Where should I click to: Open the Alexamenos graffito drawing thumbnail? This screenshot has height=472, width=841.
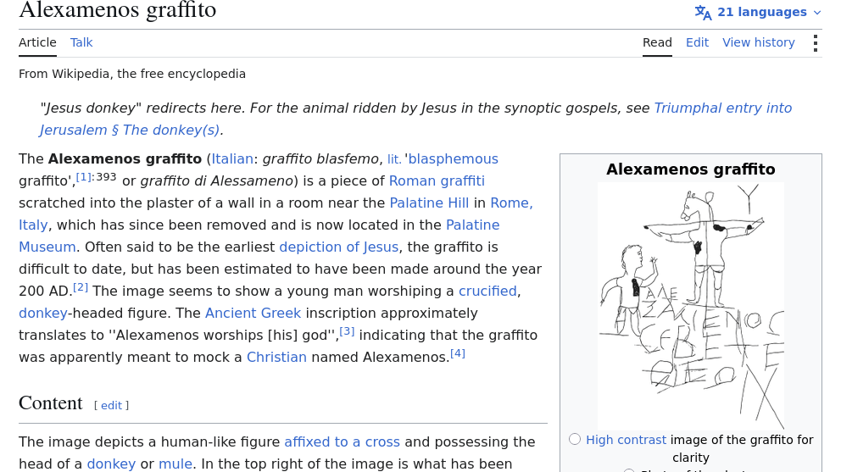coord(691,306)
